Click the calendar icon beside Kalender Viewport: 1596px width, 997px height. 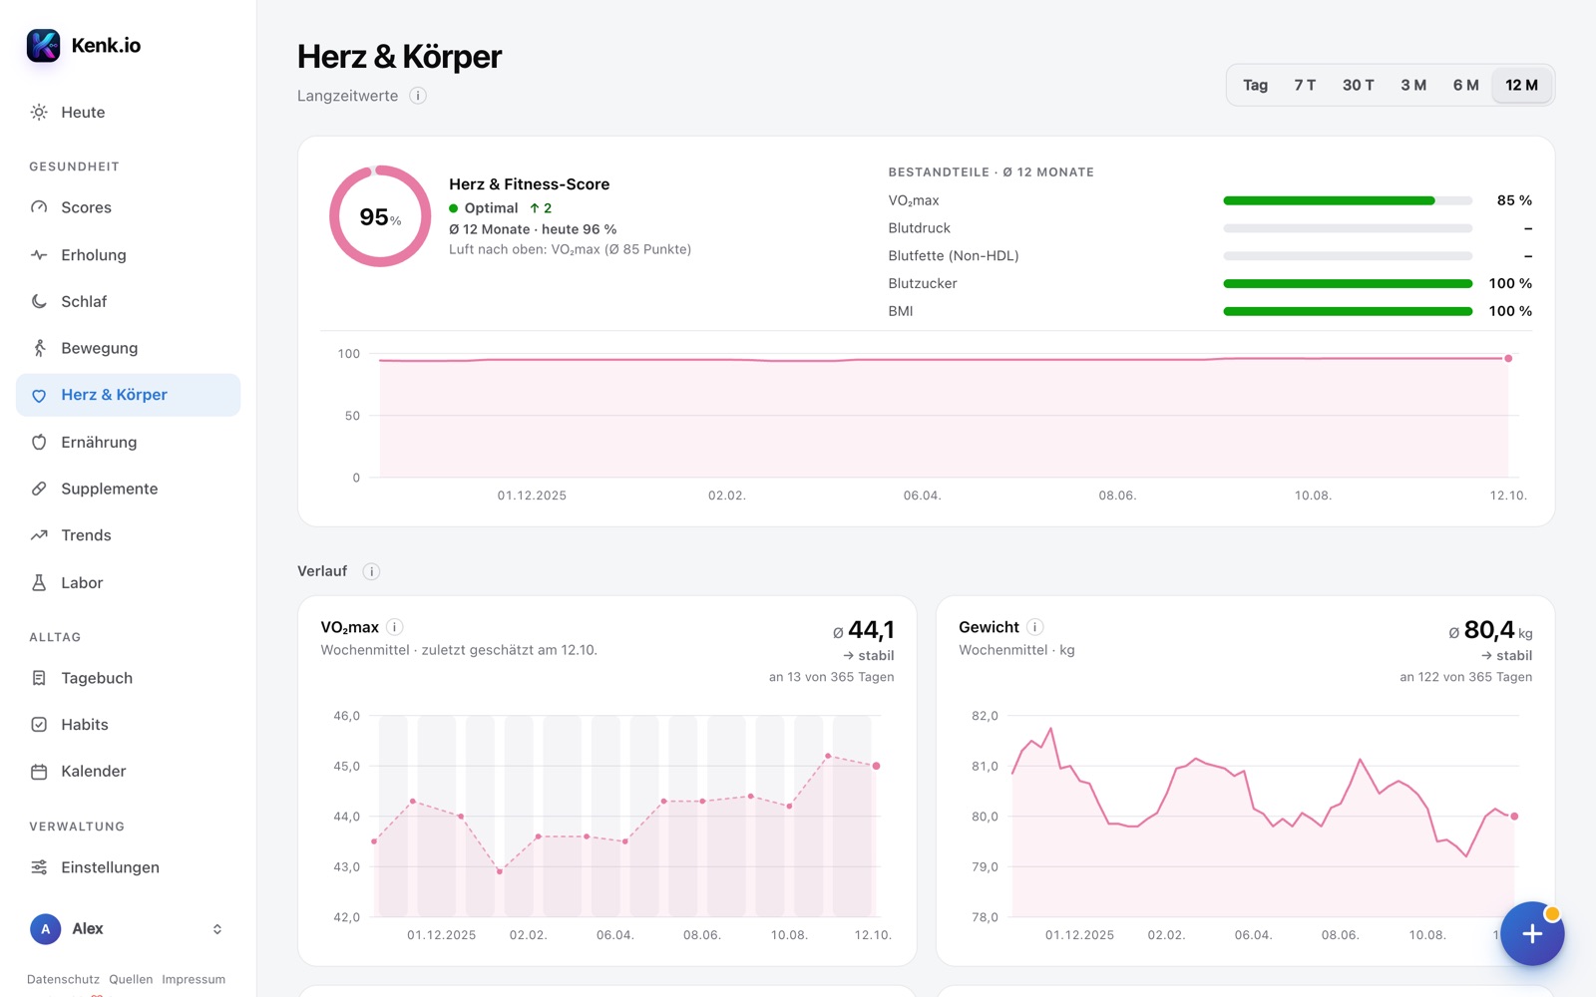[x=39, y=772]
